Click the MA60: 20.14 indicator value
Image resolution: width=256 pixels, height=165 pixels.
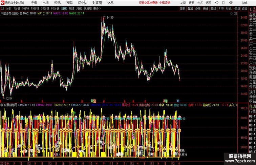click(77, 14)
